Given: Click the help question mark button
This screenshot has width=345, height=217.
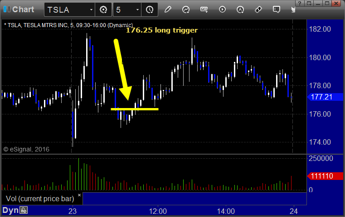Looking at the screenshot, I should [300, 3].
